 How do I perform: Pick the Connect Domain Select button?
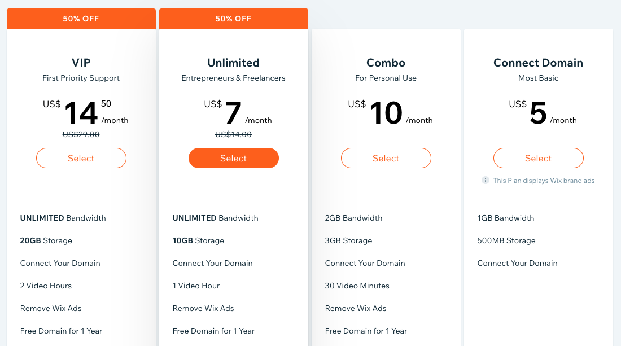(538, 158)
